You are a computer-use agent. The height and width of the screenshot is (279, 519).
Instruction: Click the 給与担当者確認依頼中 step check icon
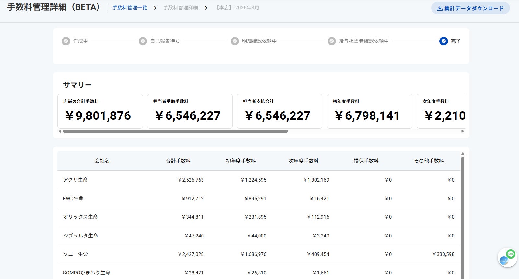click(331, 41)
